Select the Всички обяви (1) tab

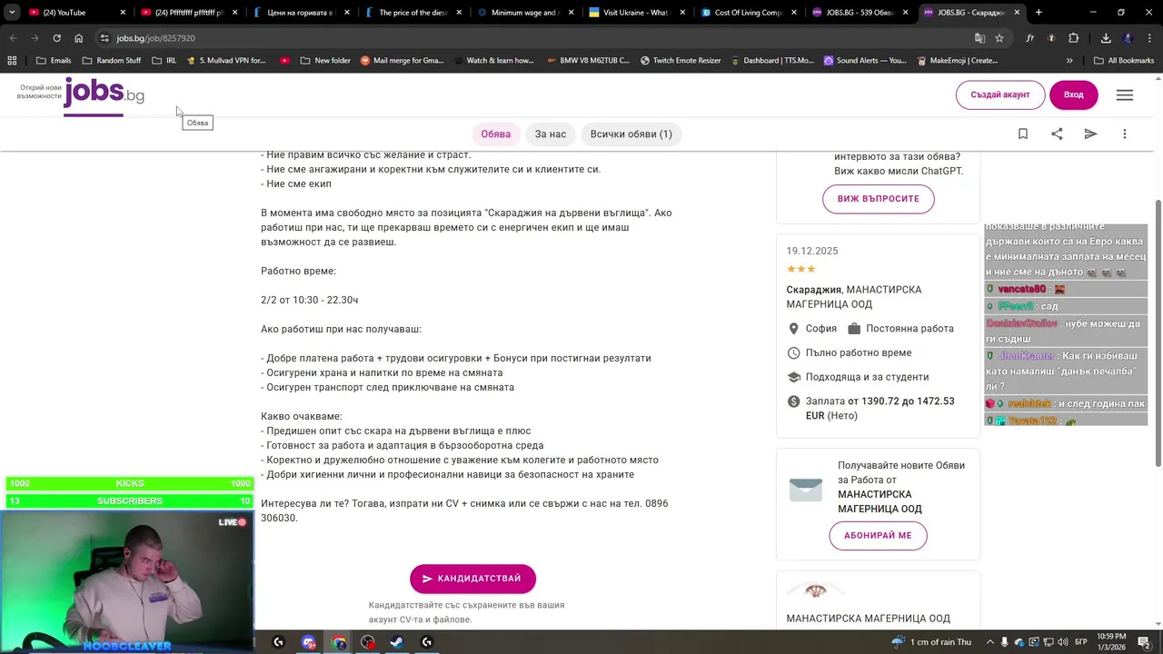[x=631, y=134]
